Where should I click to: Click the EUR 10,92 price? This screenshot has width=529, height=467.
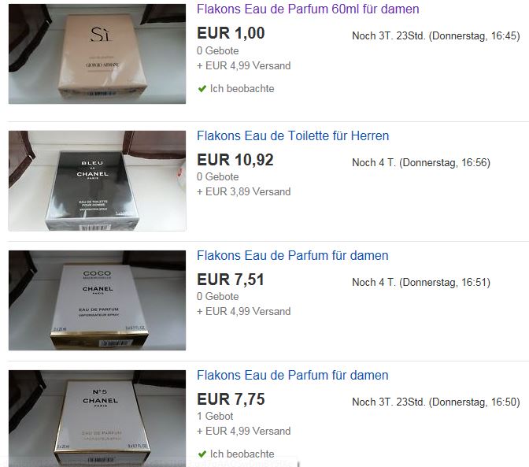pos(235,160)
